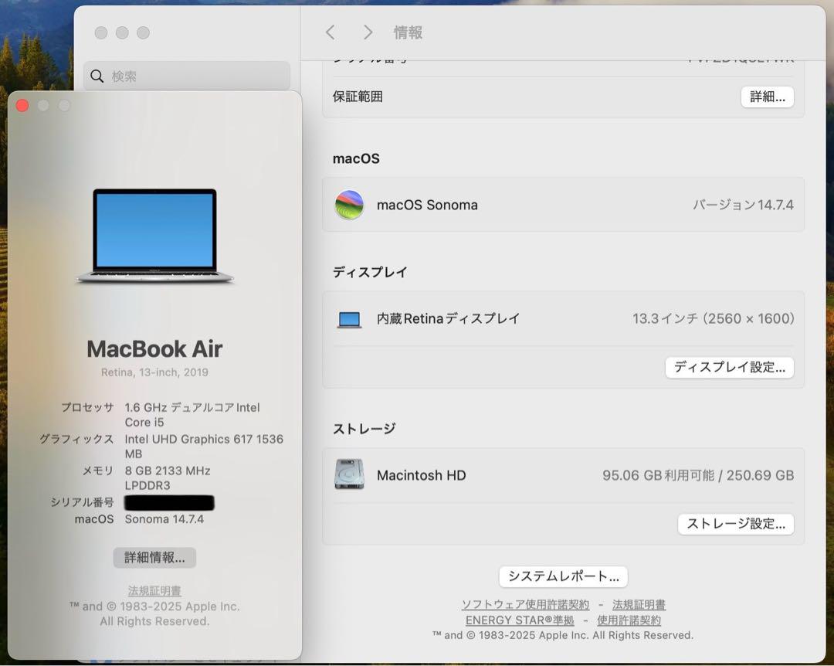Viewport: 834px width, 666px height.
Task: Open 法規証明書 link in System Settings footer
Action: point(639,605)
